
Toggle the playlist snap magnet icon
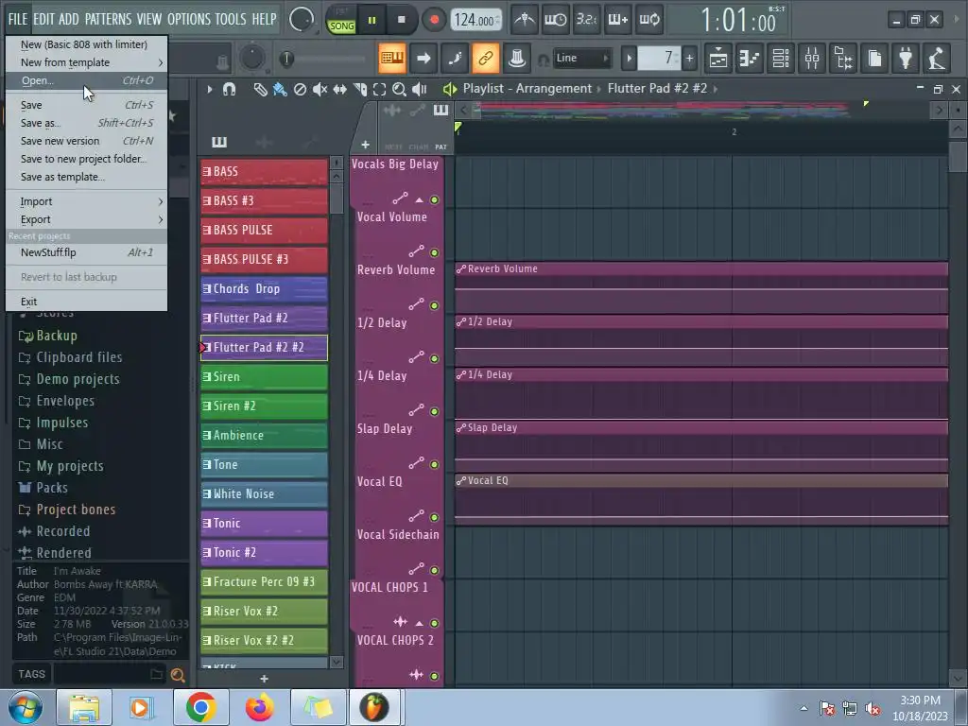click(x=229, y=90)
